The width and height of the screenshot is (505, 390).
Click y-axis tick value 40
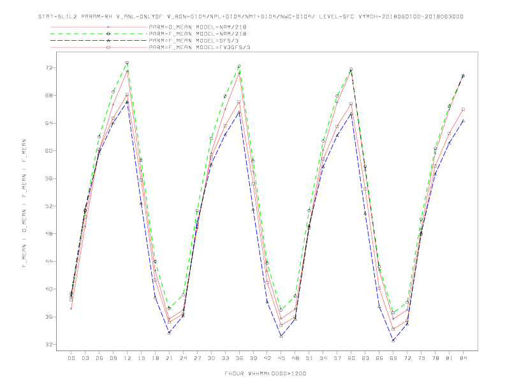[x=48, y=289]
